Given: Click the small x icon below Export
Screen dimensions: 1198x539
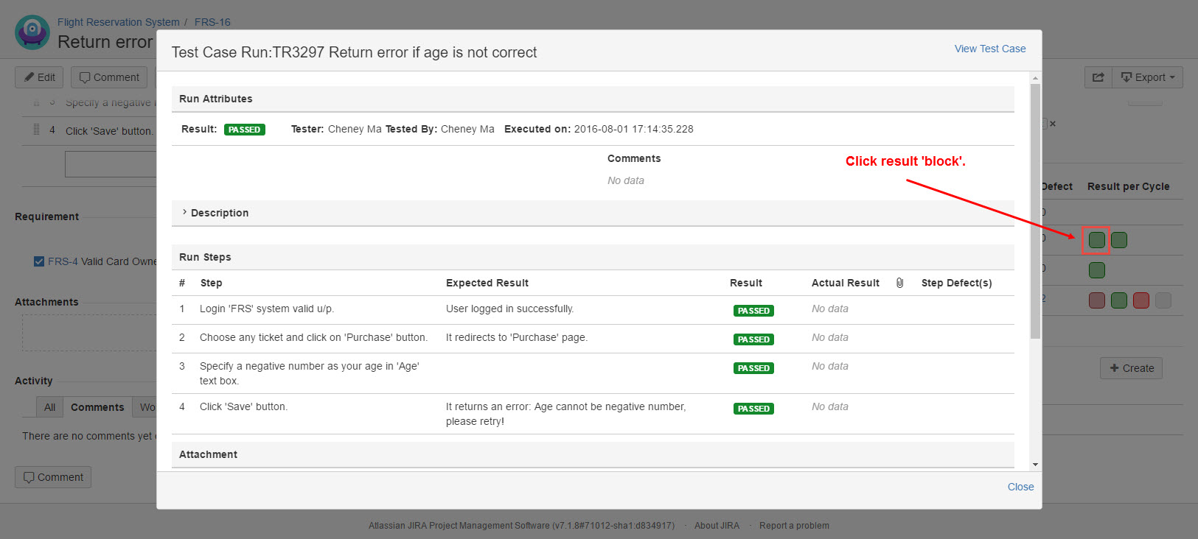Looking at the screenshot, I should (x=1053, y=124).
